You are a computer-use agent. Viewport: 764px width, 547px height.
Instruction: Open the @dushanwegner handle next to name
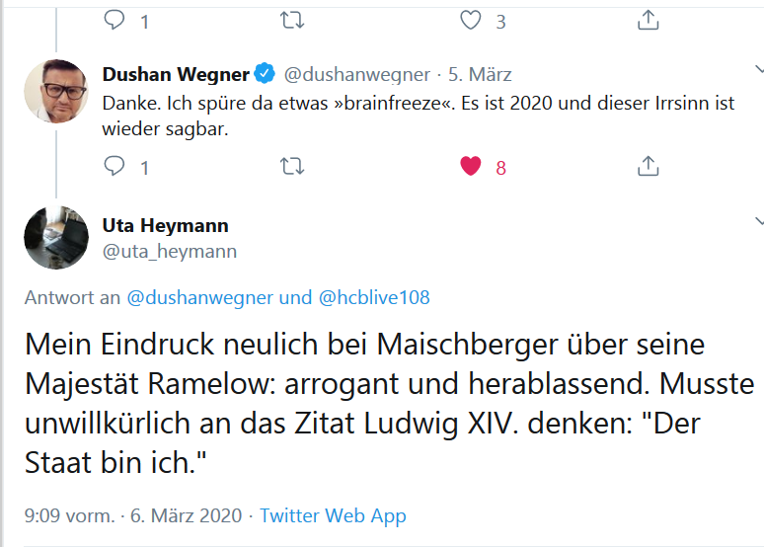point(357,74)
